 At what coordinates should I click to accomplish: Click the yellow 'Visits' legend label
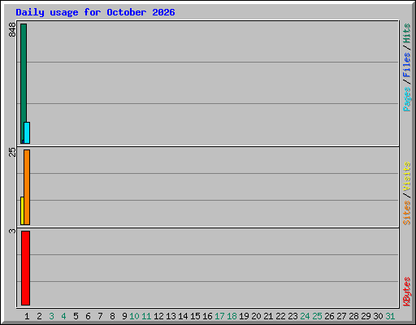pos(407,176)
